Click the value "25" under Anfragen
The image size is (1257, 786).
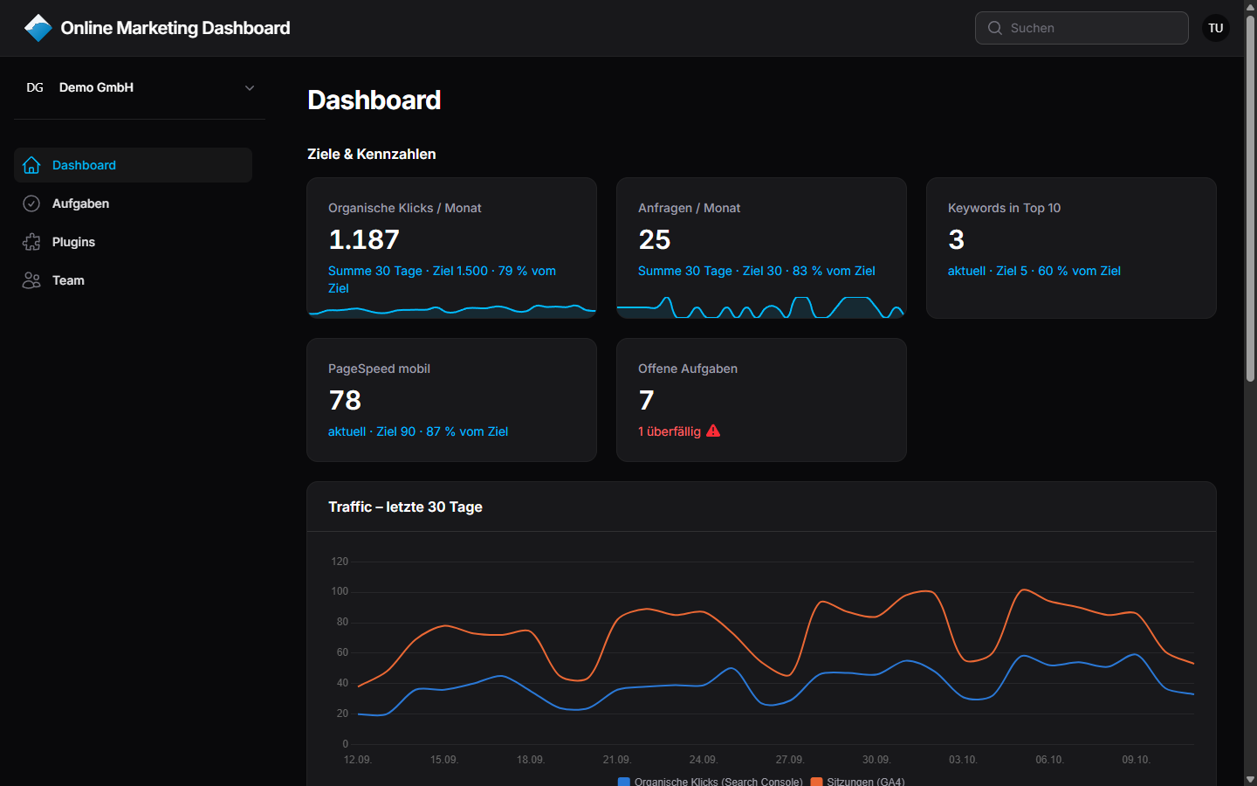(655, 239)
